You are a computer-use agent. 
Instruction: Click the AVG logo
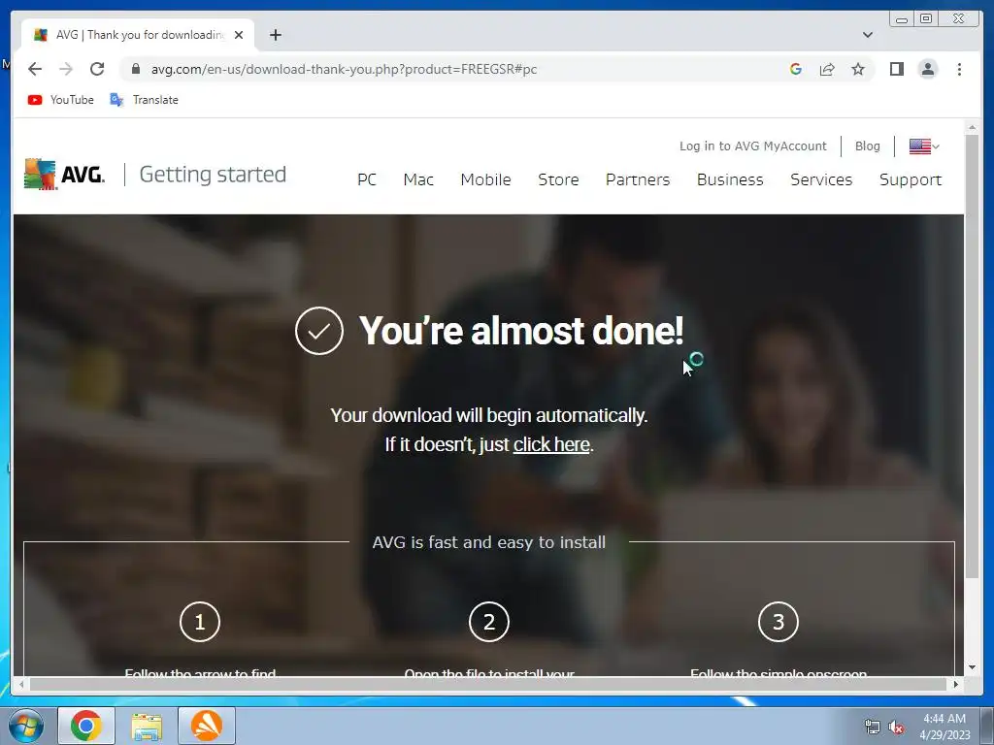(x=64, y=175)
